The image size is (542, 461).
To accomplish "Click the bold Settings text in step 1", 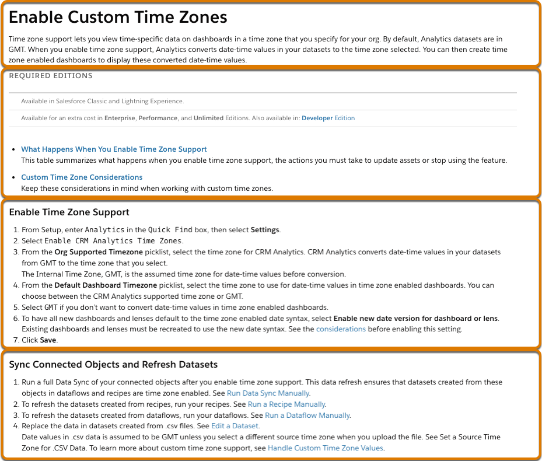I will [x=265, y=230].
